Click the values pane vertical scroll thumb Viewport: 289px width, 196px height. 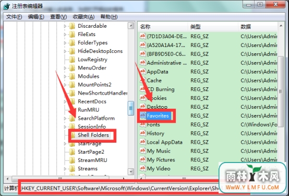[281, 91]
